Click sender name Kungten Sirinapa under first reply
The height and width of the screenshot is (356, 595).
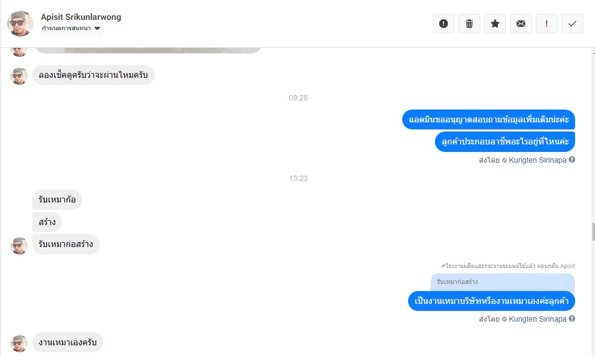(538, 160)
